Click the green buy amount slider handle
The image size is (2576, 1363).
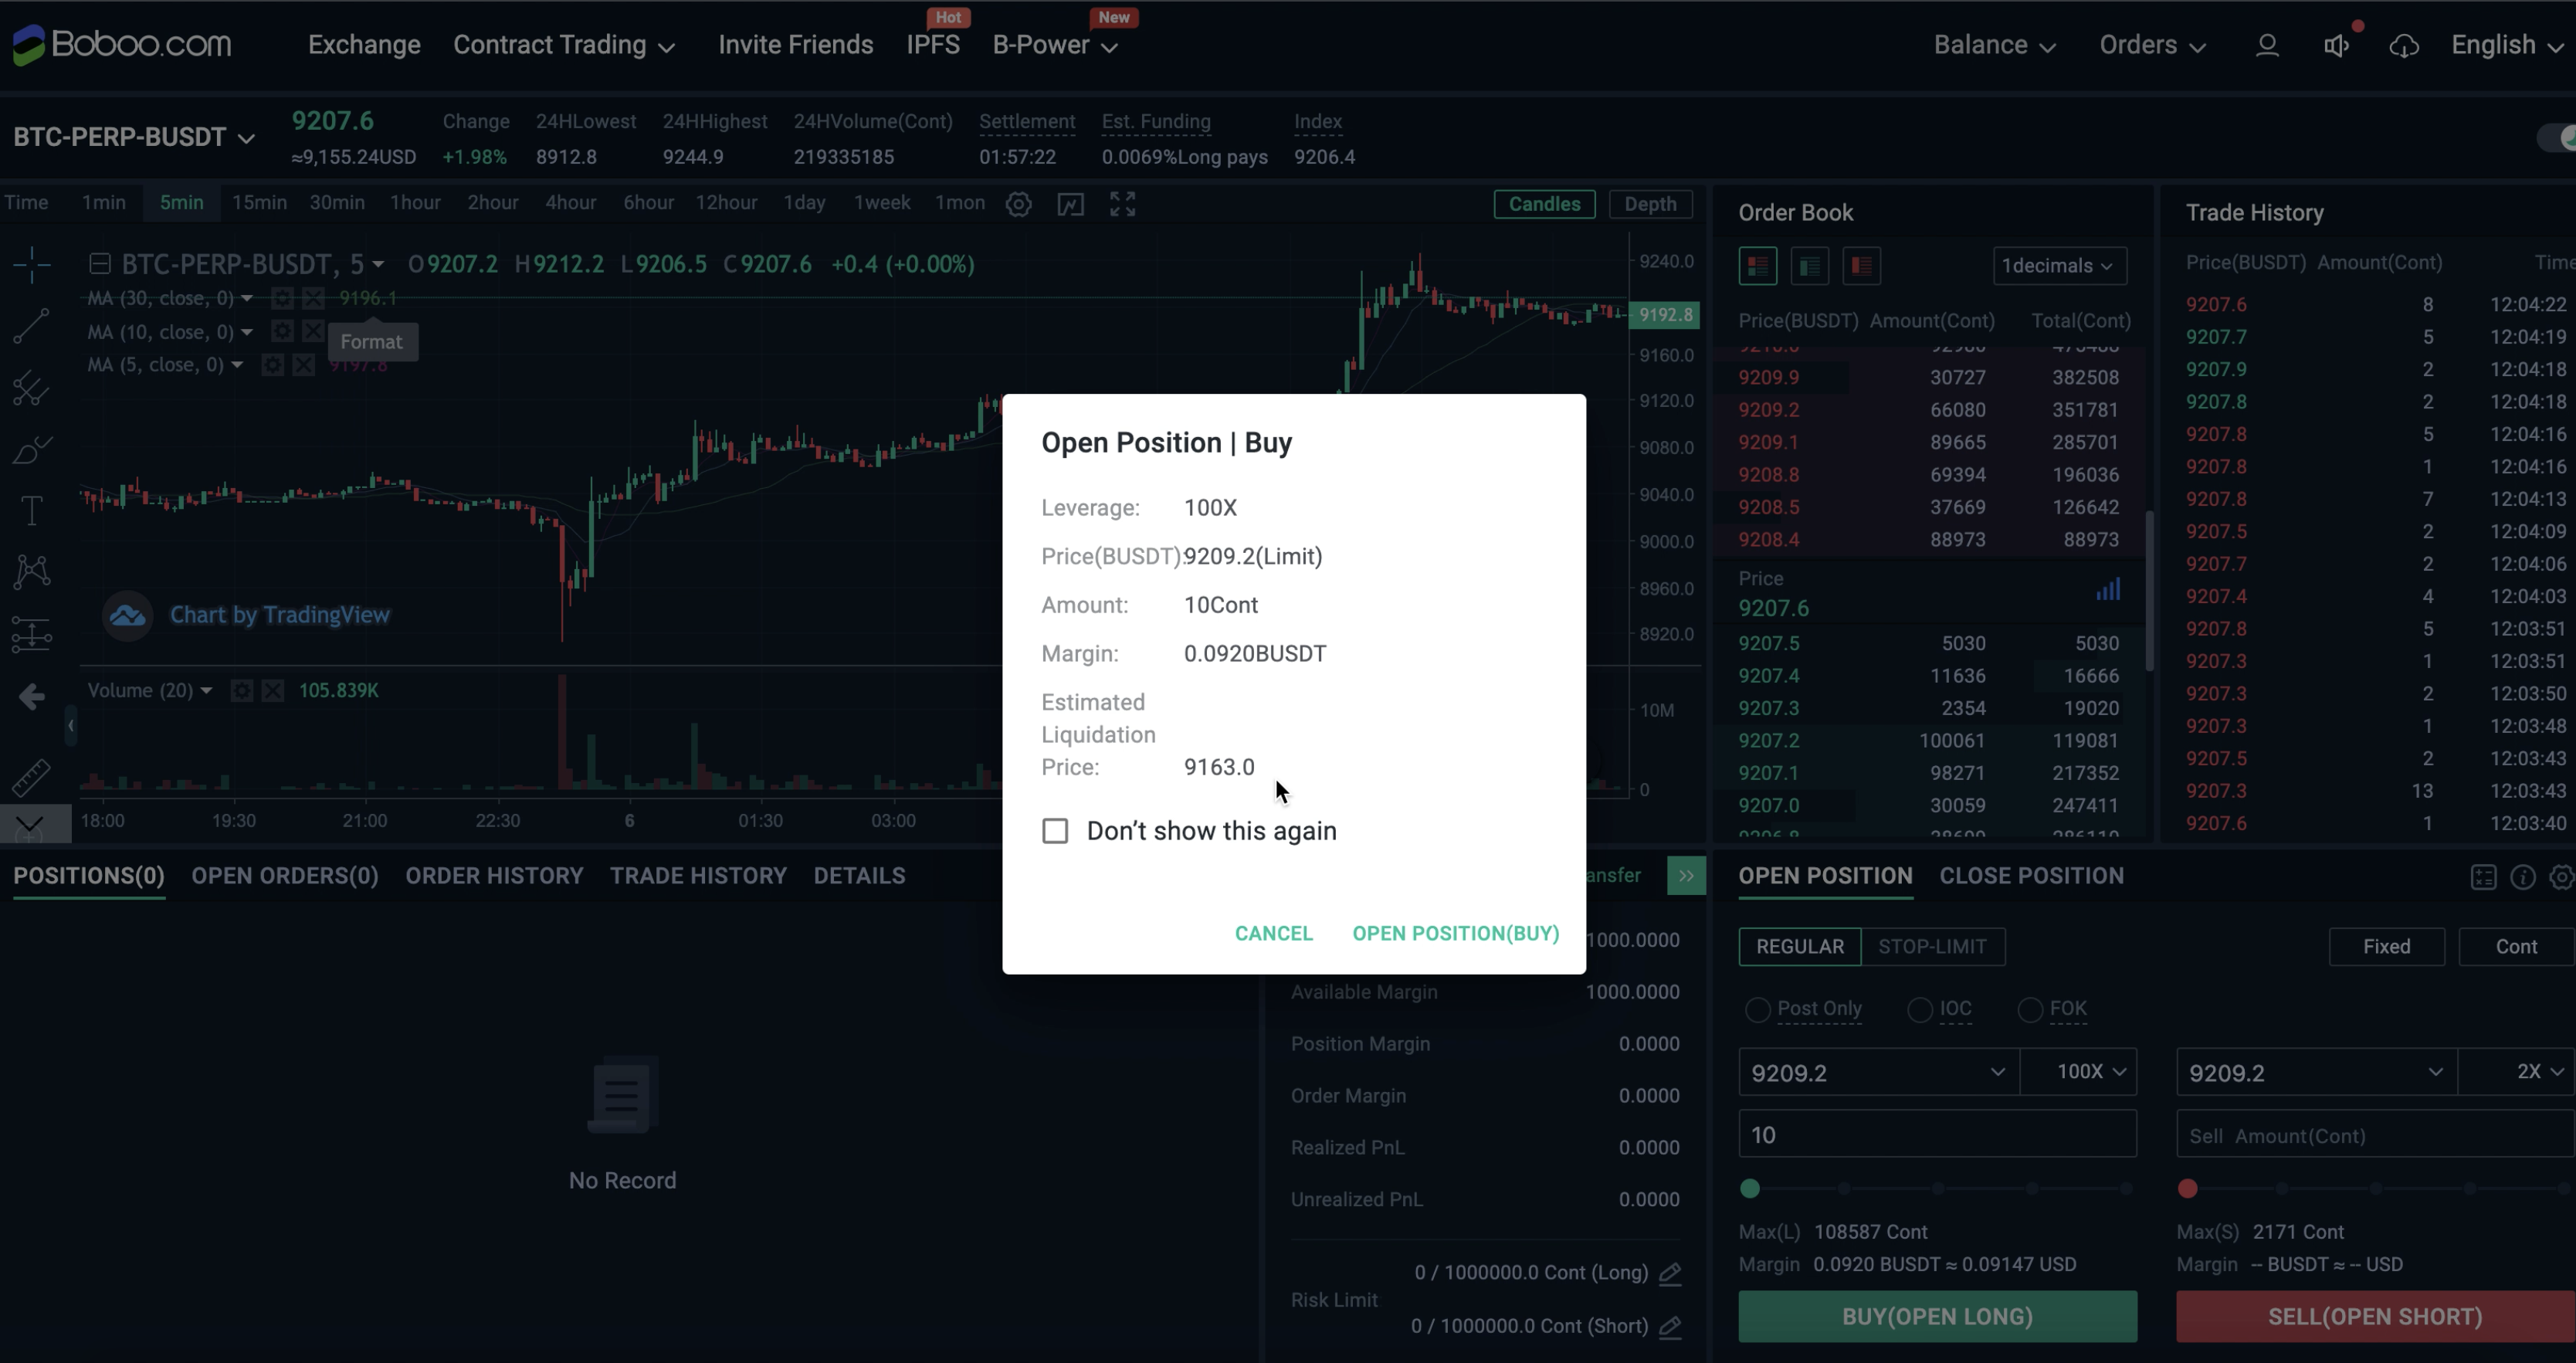coord(1749,1188)
